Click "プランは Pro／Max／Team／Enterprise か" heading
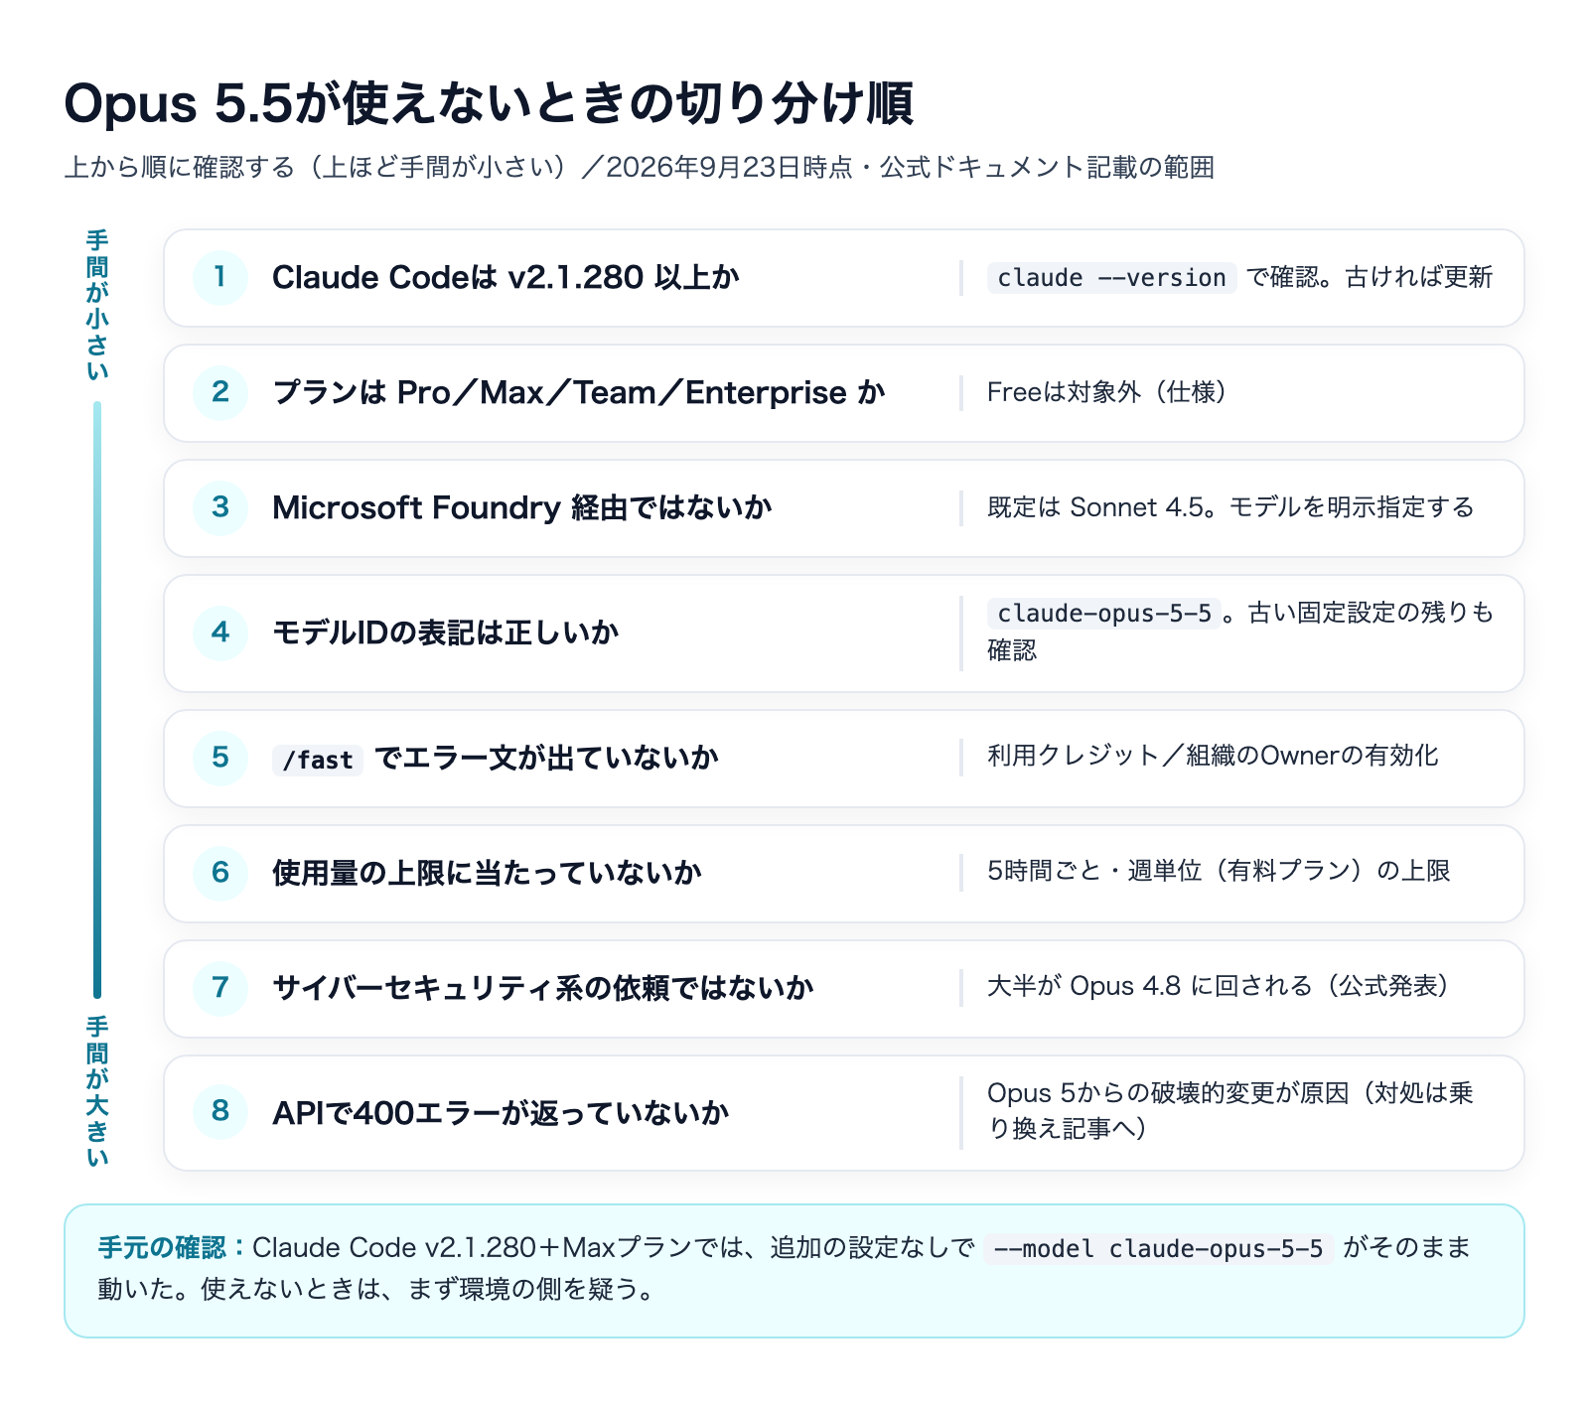The image size is (1589, 1406). 578,393
